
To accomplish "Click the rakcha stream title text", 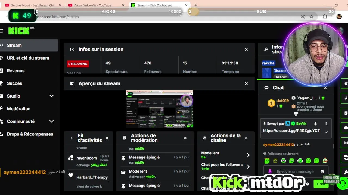I will coord(268,63).
